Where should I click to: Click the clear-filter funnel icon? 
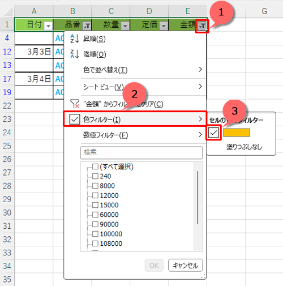75,104
